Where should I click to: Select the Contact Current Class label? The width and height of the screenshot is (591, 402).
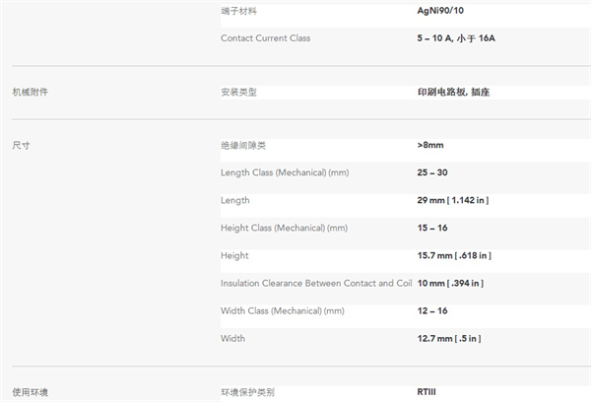pyautogui.click(x=265, y=38)
